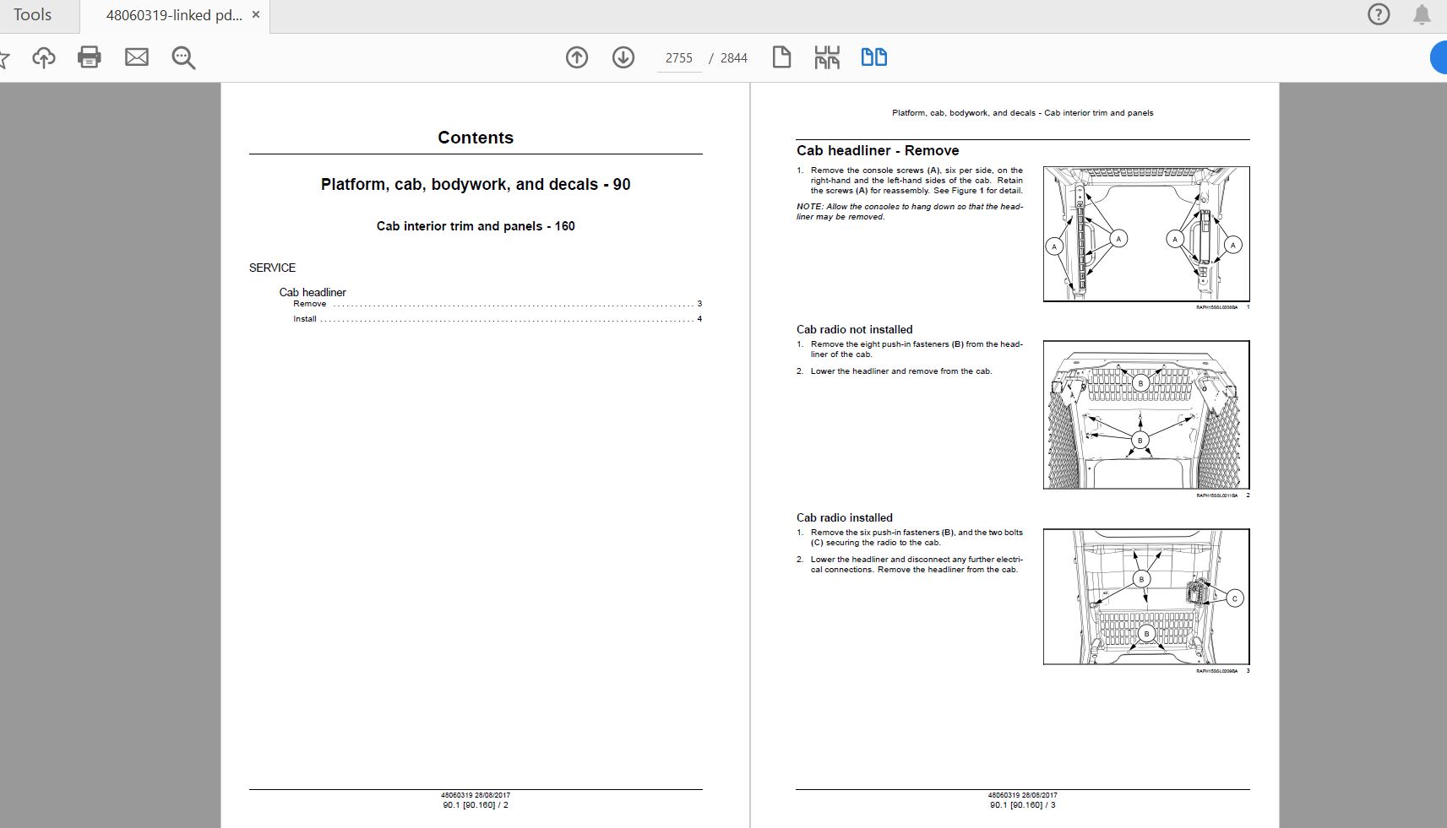View notifications bell

pos(1423,14)
